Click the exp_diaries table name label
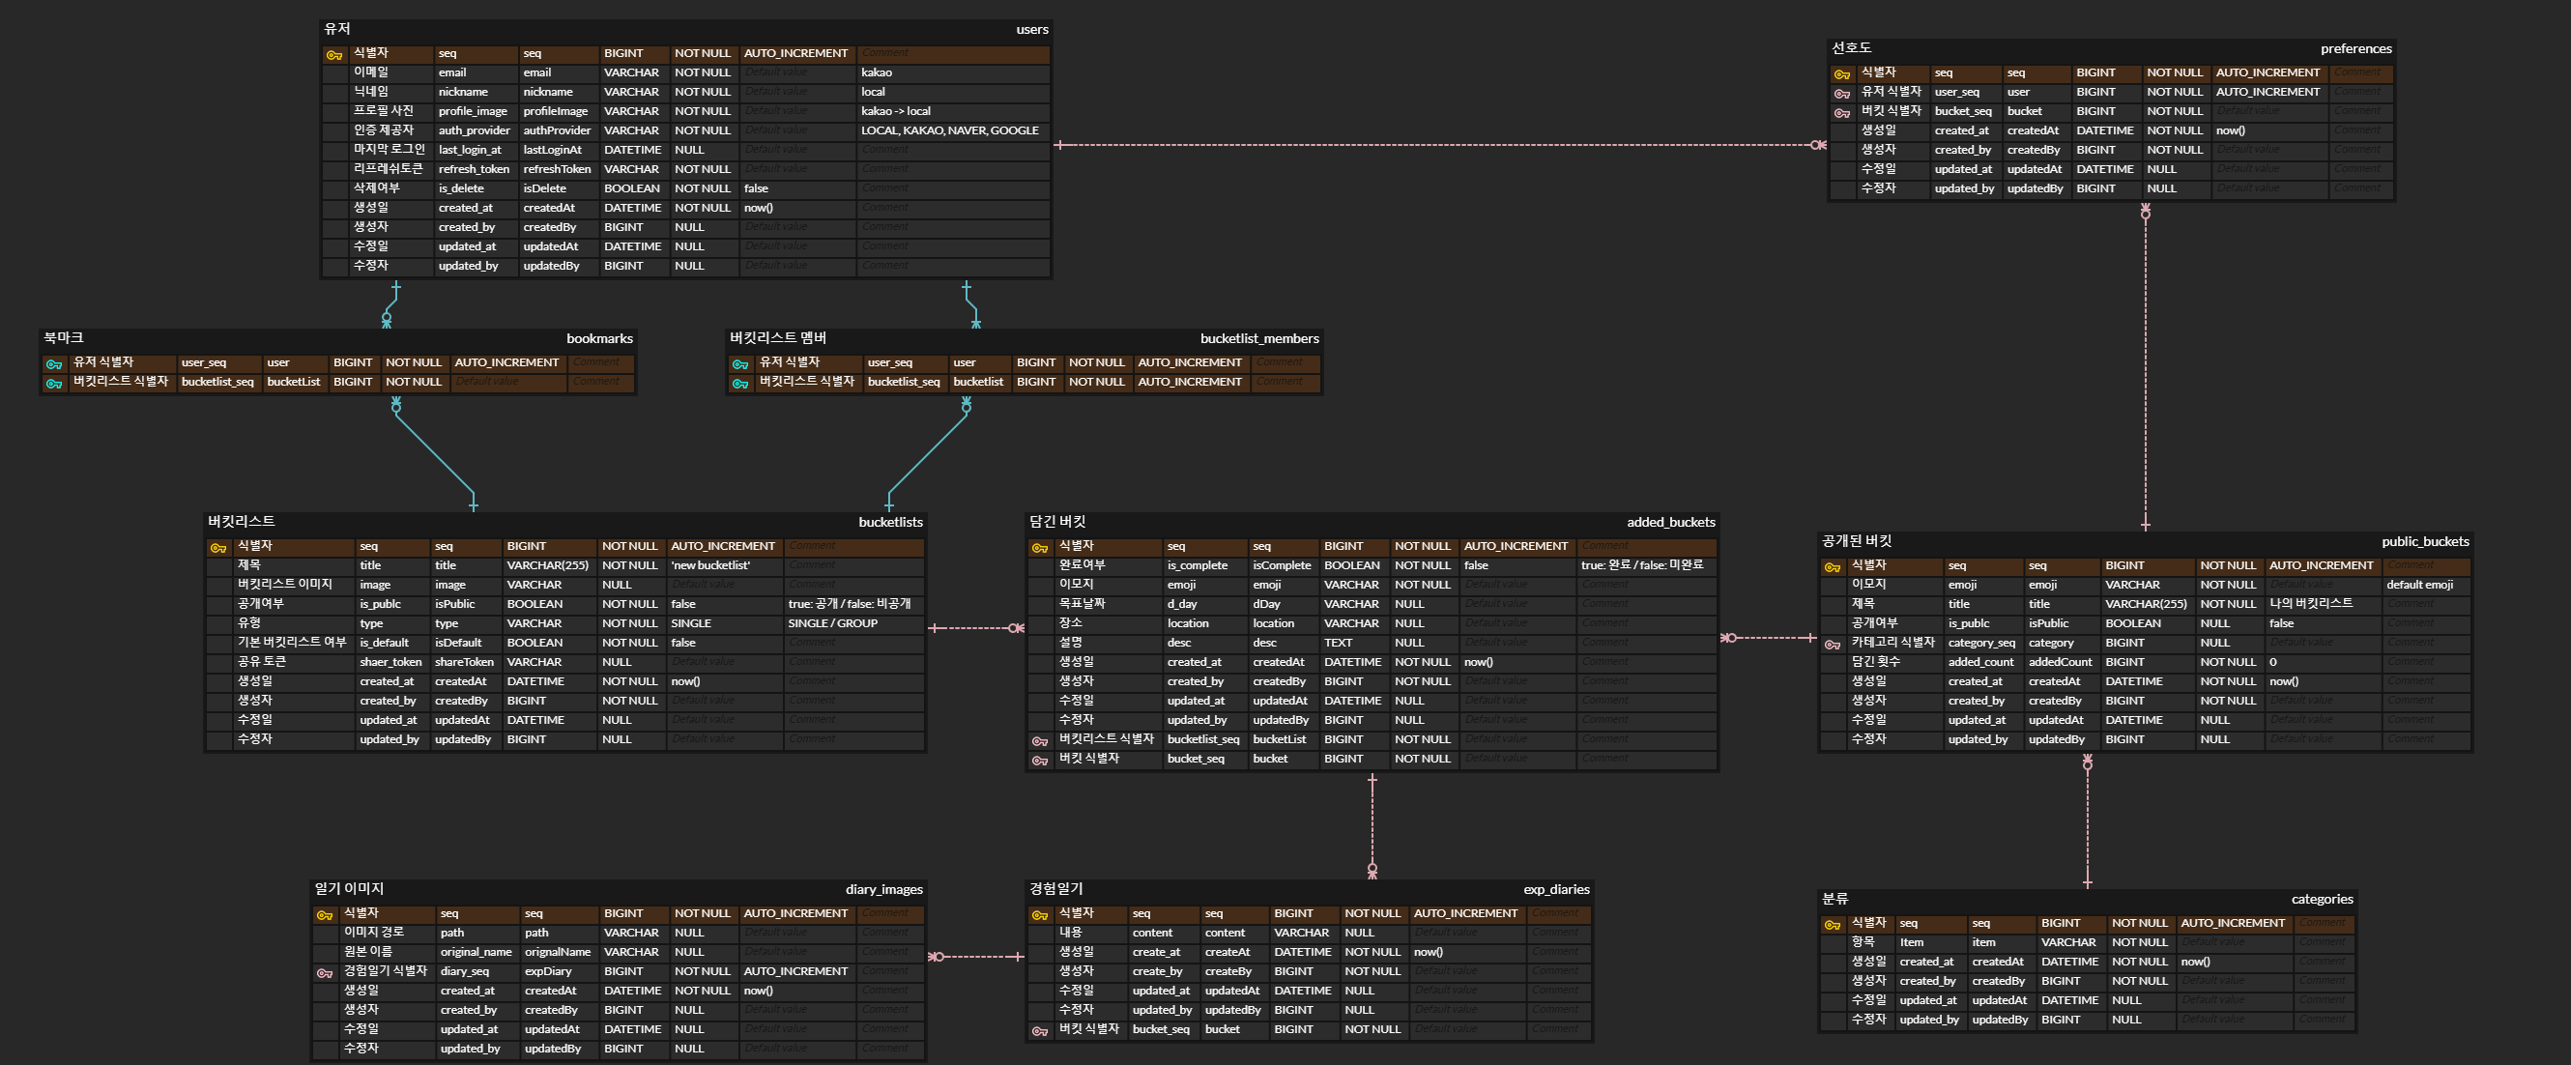Image resolution: width=2571 pixels, height=1065 pixels. tap(1555, 889)
